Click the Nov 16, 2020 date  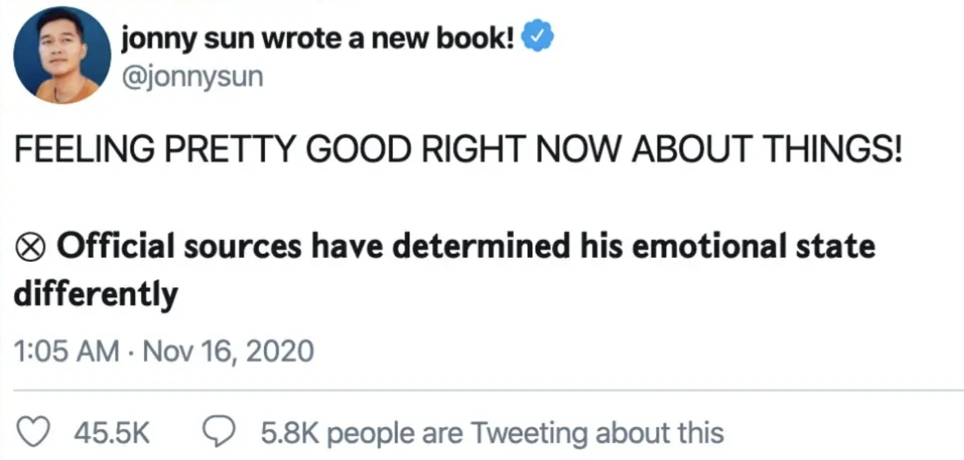click(228, 351)
